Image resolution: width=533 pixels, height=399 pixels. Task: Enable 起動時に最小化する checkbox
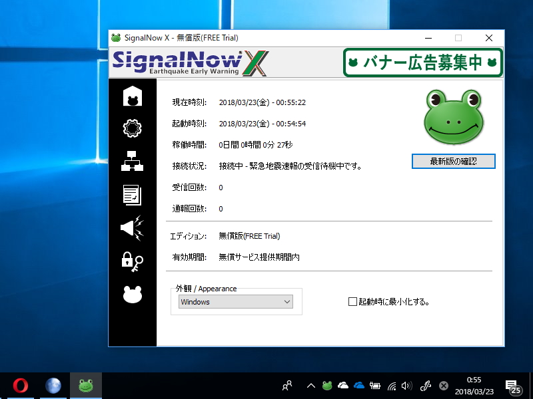(x=351, y=301)
